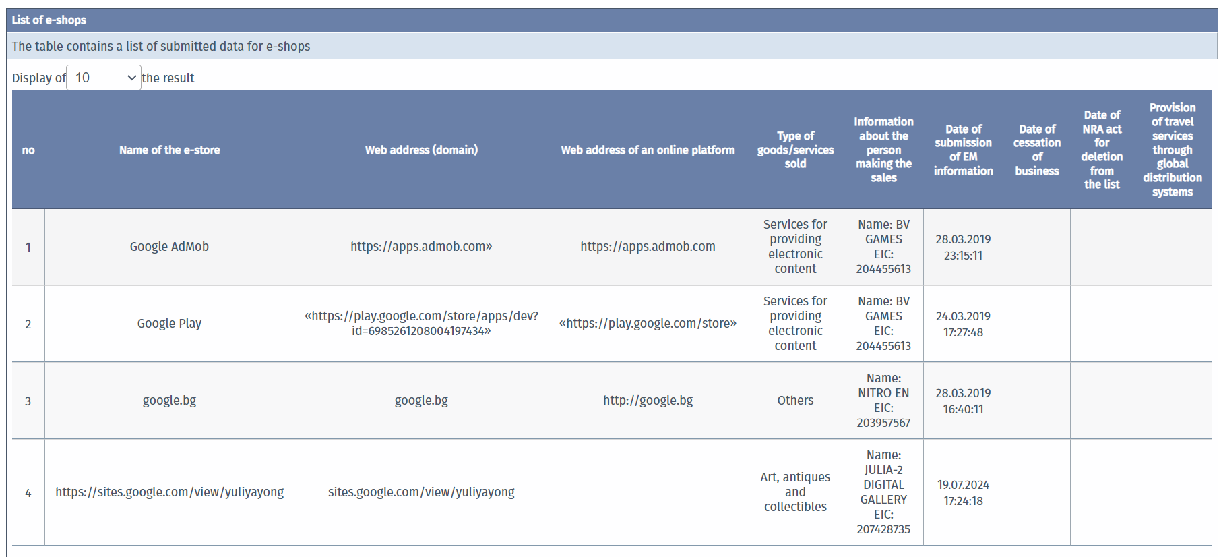Click the platform address 'https://apps.admob.com' in row 1
This screenshot has width=1219, height=557.
pos(648,247)
